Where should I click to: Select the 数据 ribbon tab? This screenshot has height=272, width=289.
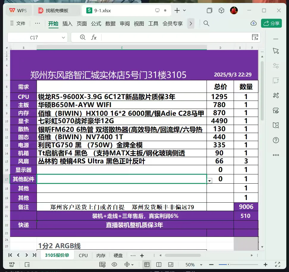click(110, 24)
